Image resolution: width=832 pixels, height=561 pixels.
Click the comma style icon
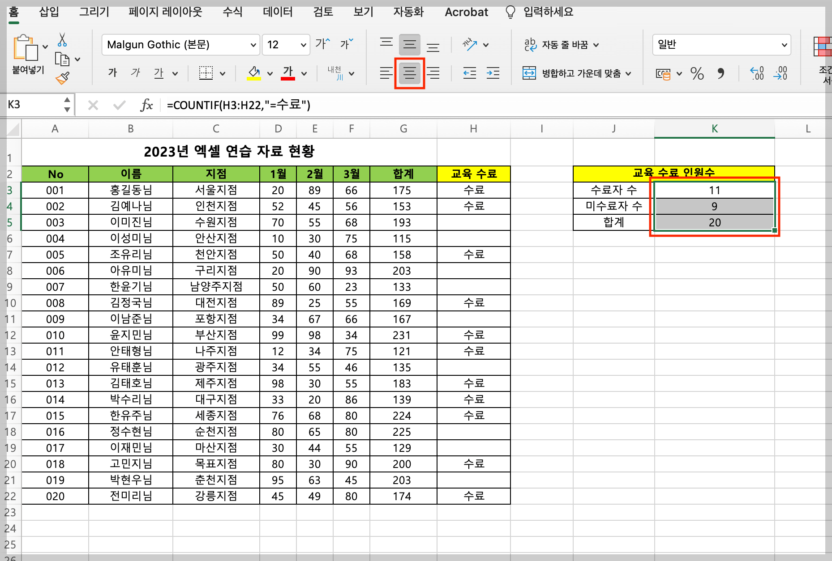(722, 74)
